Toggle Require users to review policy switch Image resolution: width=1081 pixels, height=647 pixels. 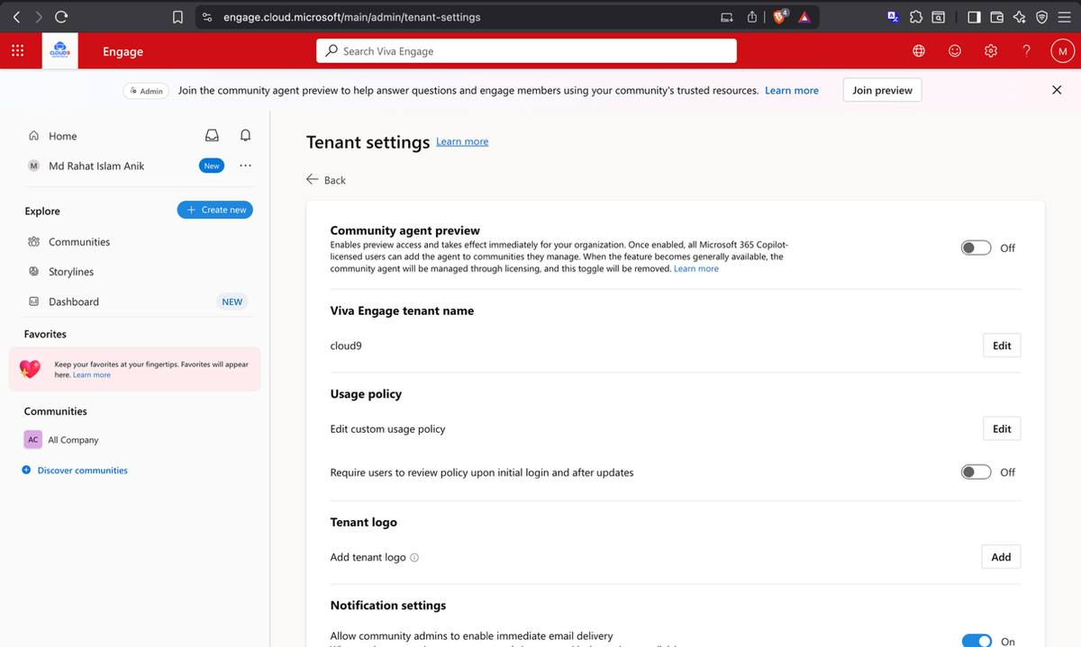pyautogui.click(x=976, y=472)
